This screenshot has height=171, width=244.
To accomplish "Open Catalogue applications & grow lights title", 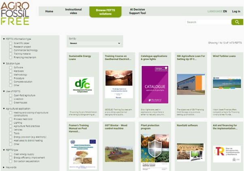I will tap(154, 58).
